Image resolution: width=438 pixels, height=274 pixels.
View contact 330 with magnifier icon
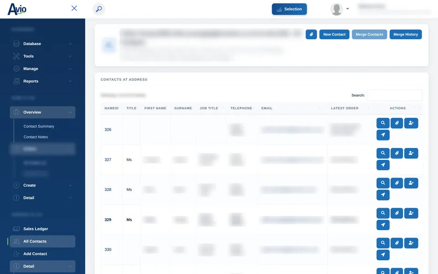click(x=383, y=243)
